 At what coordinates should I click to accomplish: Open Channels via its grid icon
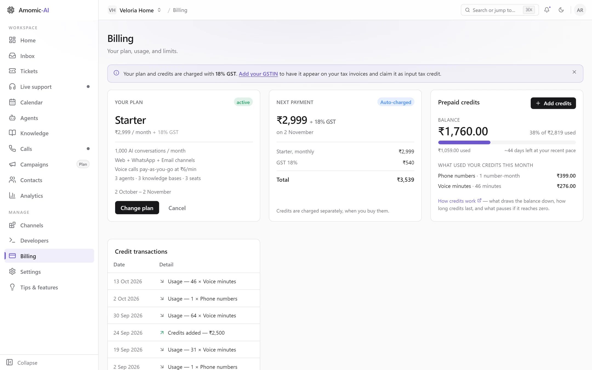point(12,225)
